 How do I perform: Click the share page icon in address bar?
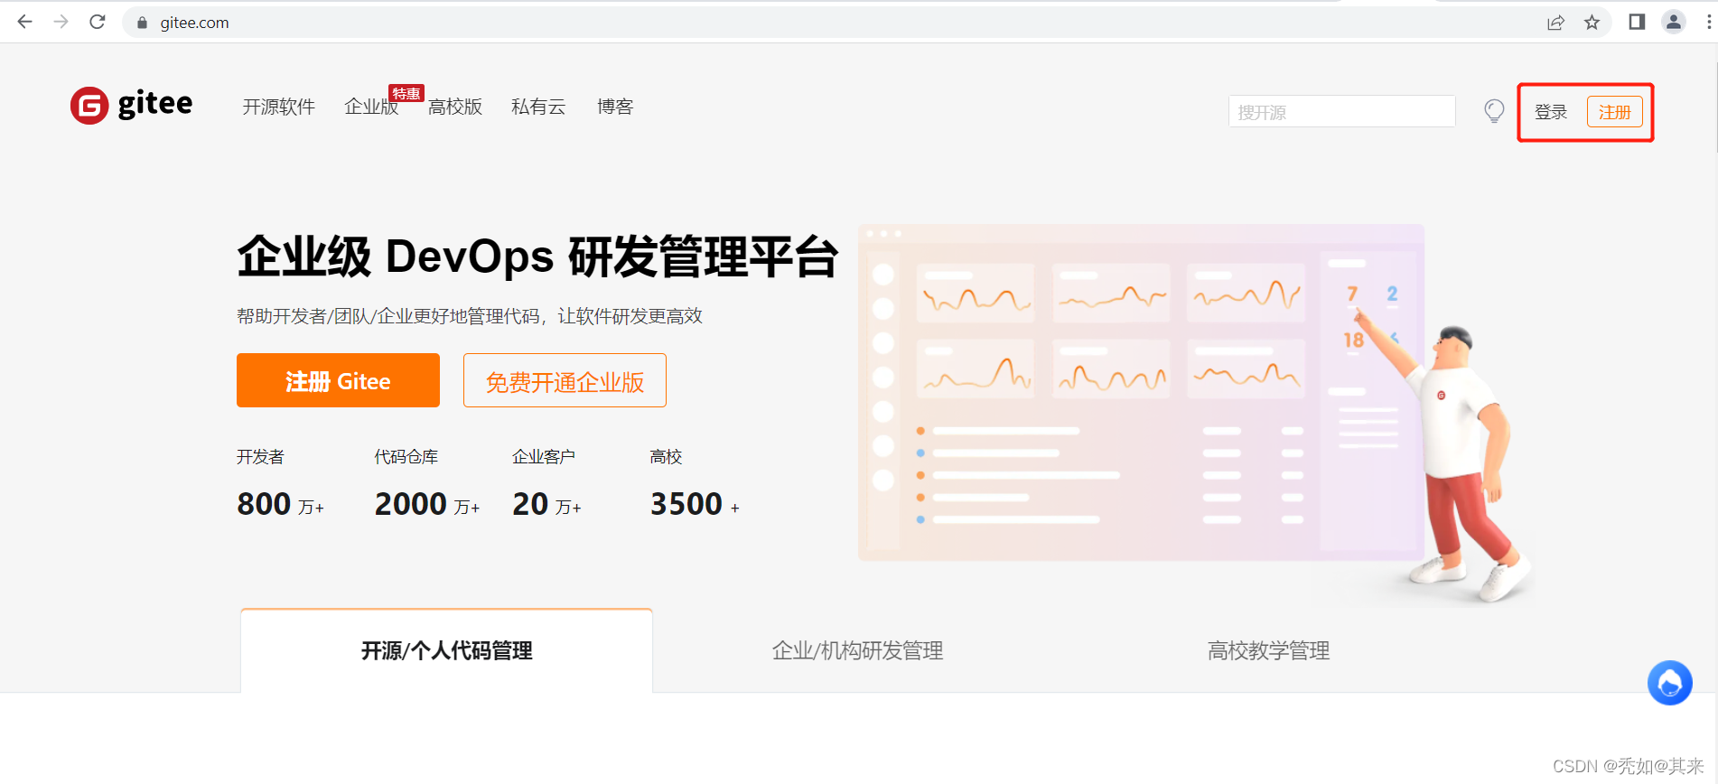tap(1555, 23)
